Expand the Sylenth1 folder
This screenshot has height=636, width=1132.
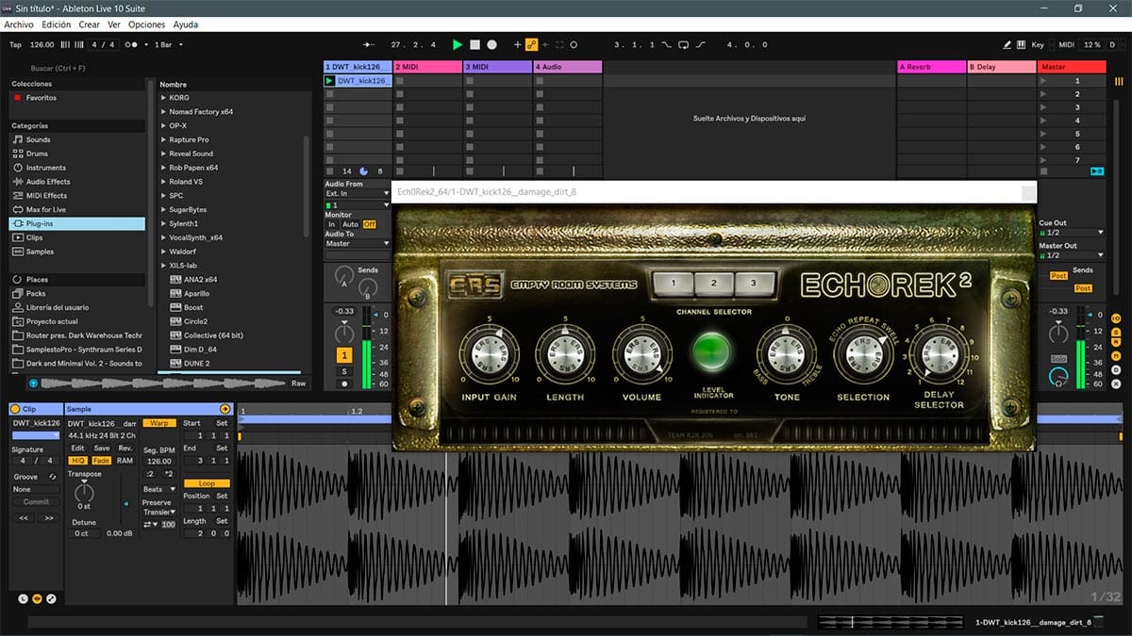click(x=163, y=223)
